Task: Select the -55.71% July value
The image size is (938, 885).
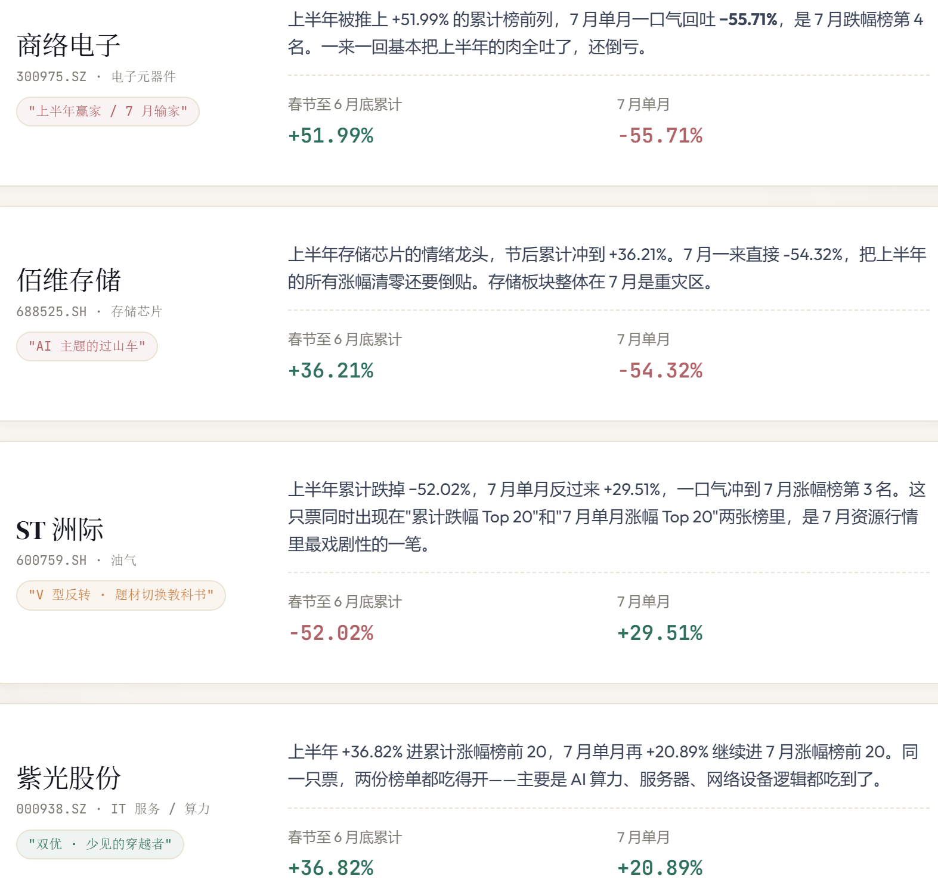Action: (x=660, y=135)
